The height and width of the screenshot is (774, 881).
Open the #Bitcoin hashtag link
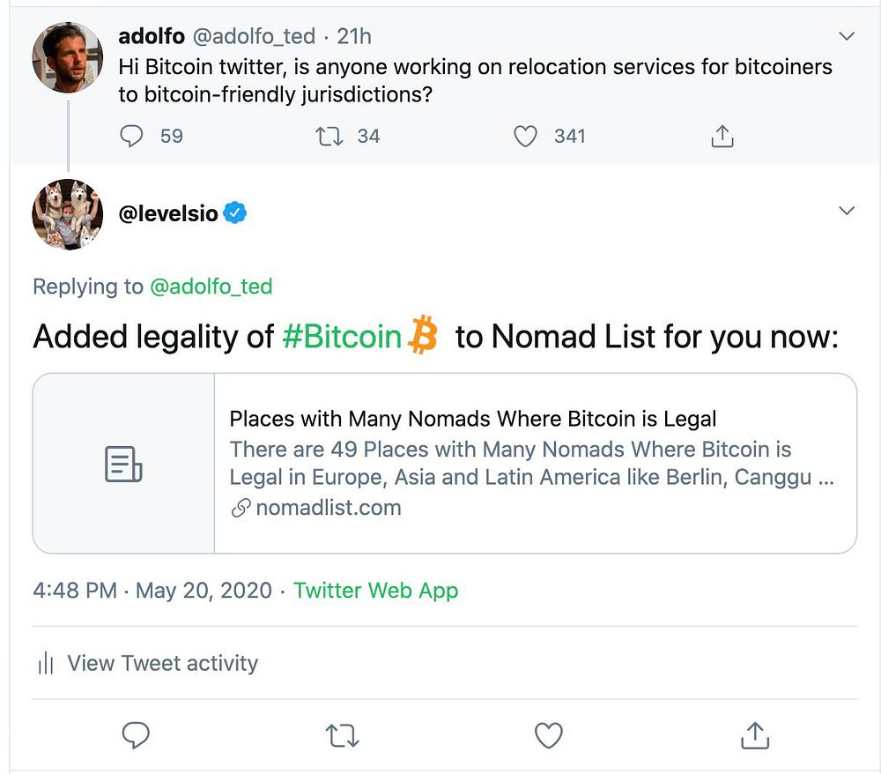tap(342, 337)
